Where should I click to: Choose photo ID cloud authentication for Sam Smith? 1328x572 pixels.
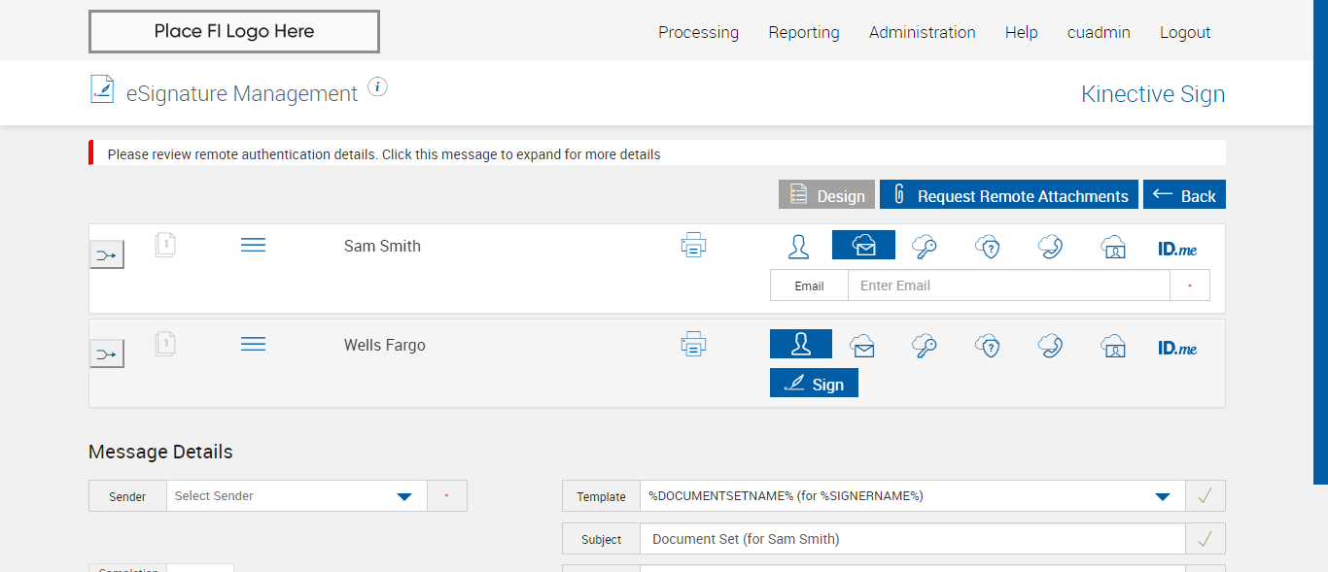[x=1113, y=247]
